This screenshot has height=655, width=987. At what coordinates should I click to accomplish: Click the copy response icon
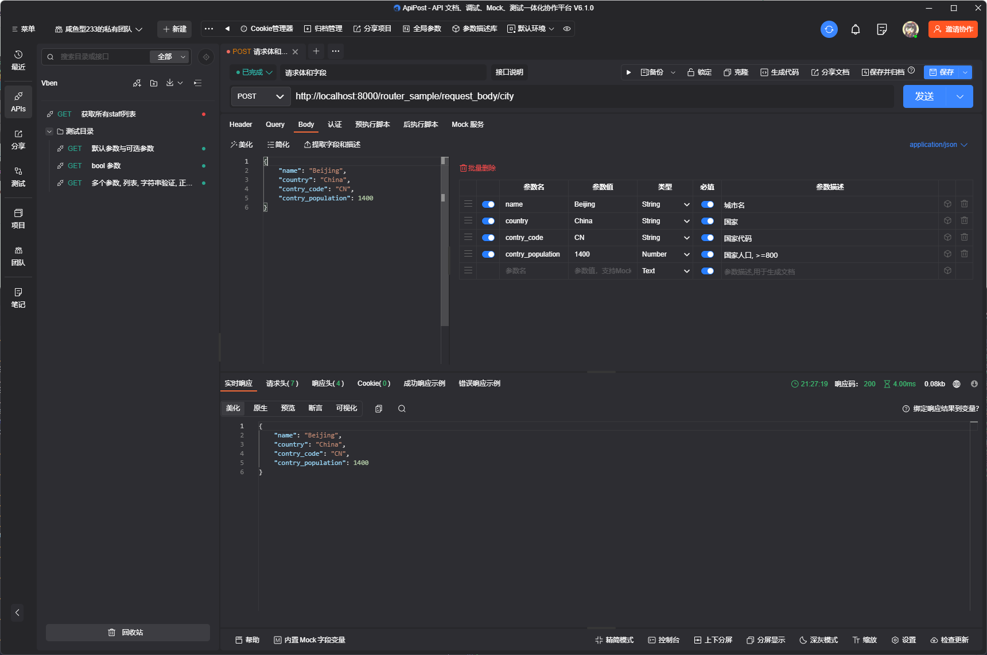[x=379, y=409]
